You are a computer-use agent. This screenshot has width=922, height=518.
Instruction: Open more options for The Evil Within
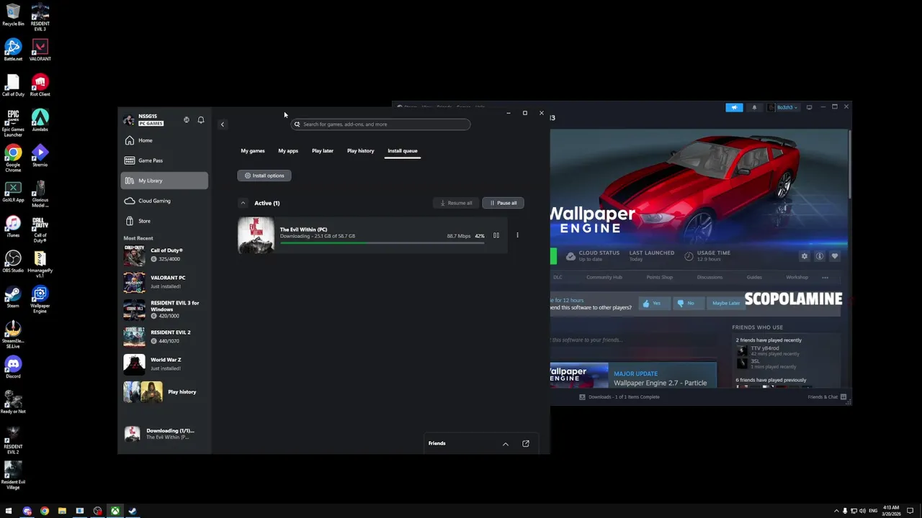click(517, 235)
